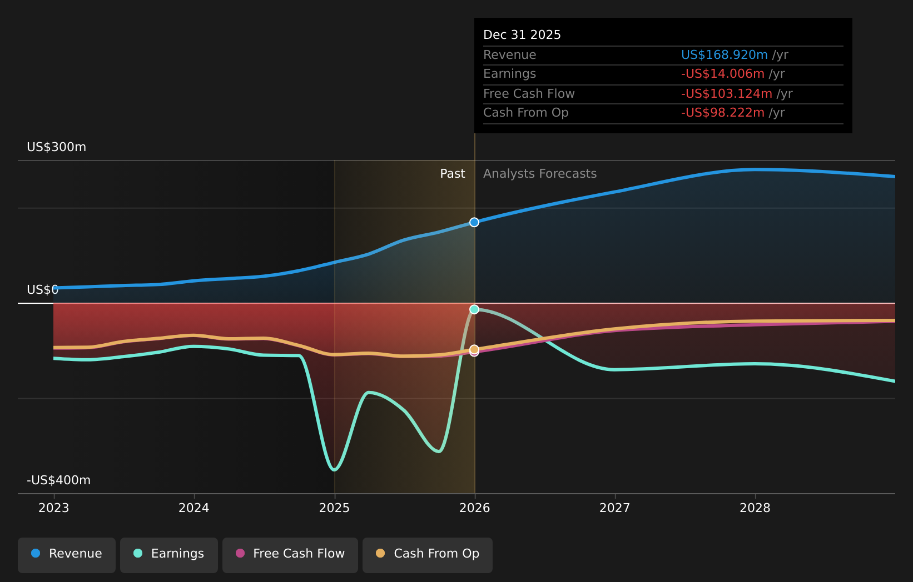Screen dimensions: 913x582
Task: Toggle the Revenue series label in legend
Action: 75,554
